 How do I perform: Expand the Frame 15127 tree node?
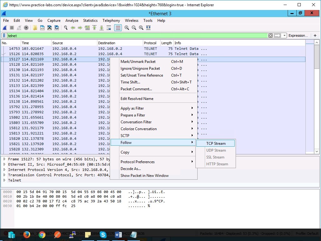[x=4, y=159]
